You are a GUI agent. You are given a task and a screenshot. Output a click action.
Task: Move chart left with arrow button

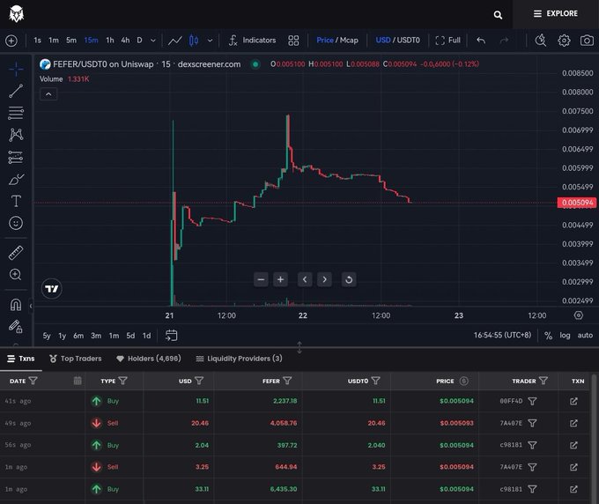pos(305,279)
